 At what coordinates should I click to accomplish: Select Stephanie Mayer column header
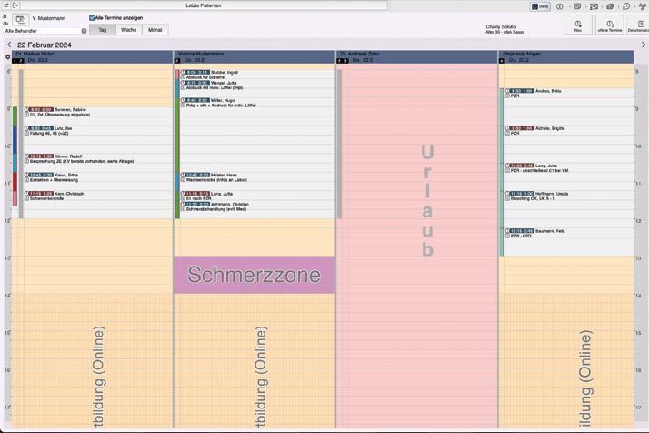click(566, 56)
